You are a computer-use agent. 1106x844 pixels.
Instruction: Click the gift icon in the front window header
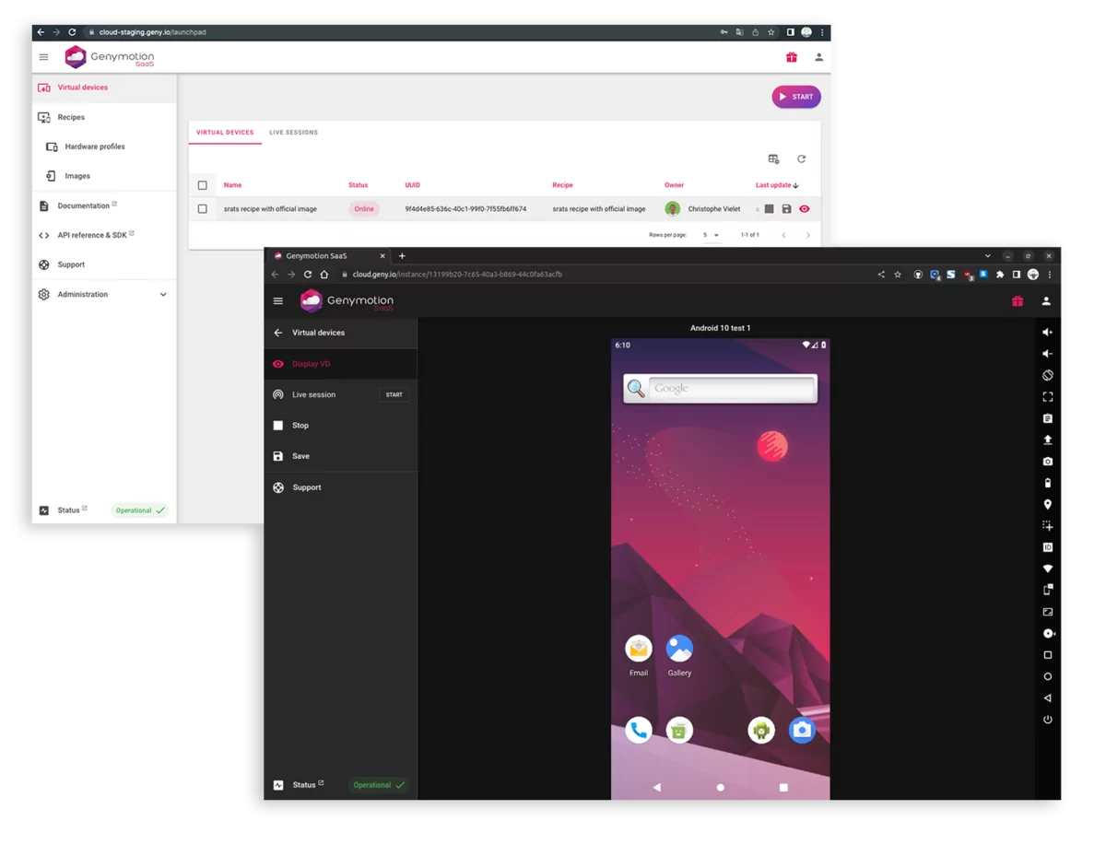click(1018, 301)
